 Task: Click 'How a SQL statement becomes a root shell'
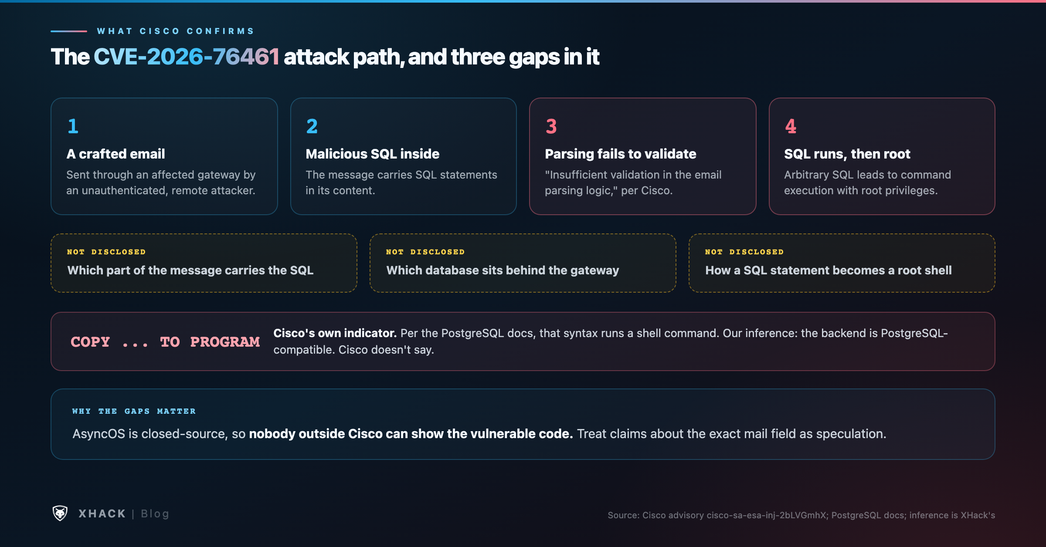pyautogui.click(x=829, y=270)
